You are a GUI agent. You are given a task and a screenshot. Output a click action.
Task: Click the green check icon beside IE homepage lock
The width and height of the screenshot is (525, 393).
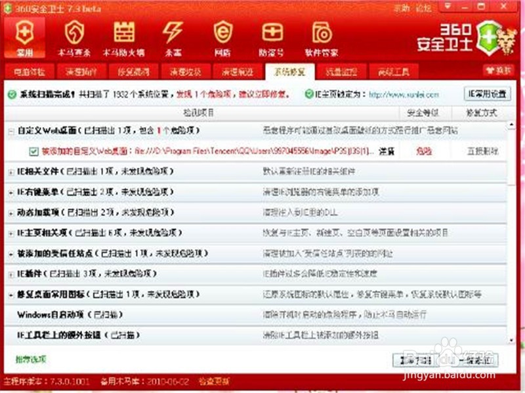coord(309,94)
